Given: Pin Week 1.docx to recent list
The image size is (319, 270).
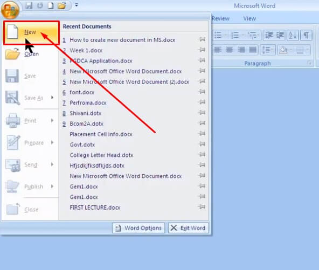Looking at the screenshot, I should pos(202,50).
